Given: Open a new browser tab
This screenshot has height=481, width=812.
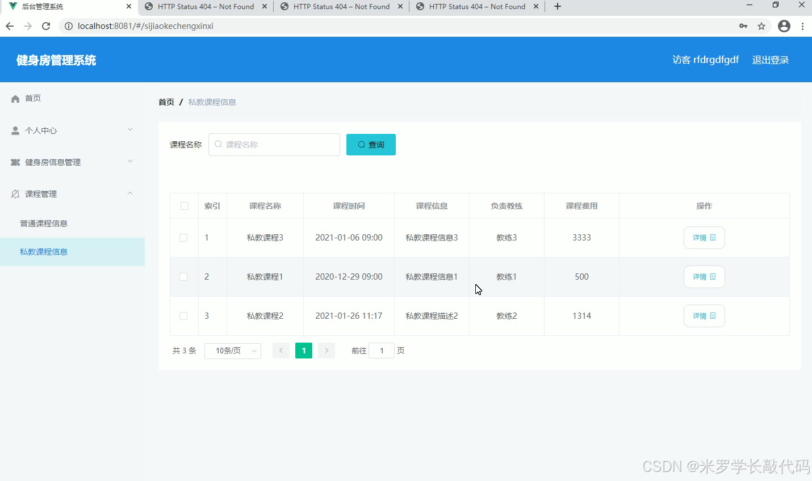Looking at the screenshot, I should click(558, 6).
